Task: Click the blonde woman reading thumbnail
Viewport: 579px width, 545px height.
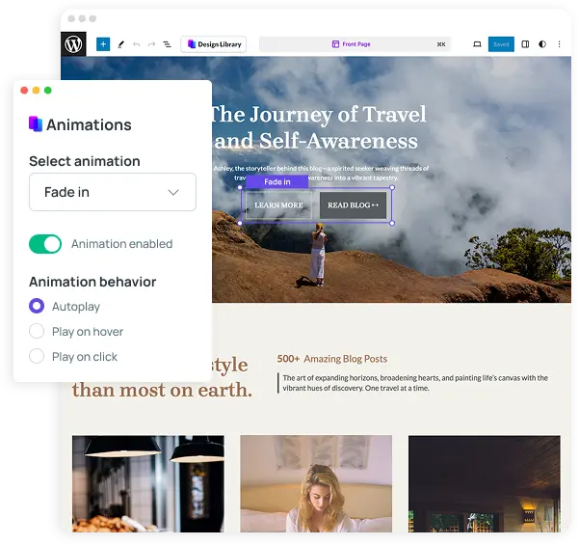Action: [316, 483]
